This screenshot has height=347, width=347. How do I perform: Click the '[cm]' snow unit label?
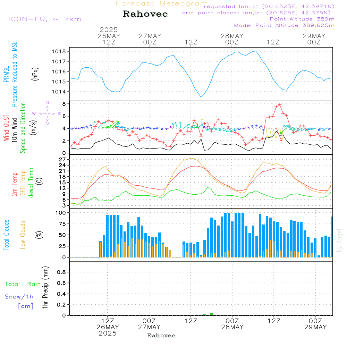(x=26, y=306)
